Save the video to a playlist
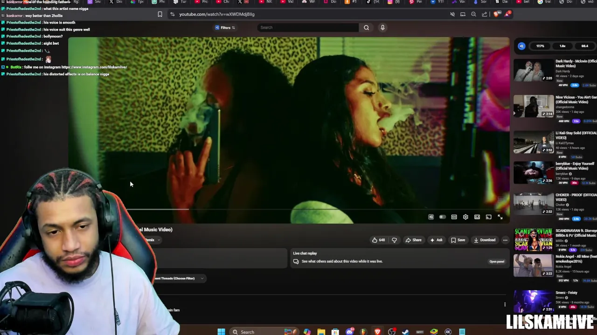The height and width of the screenshot is (335, 597). coord(458,240)
